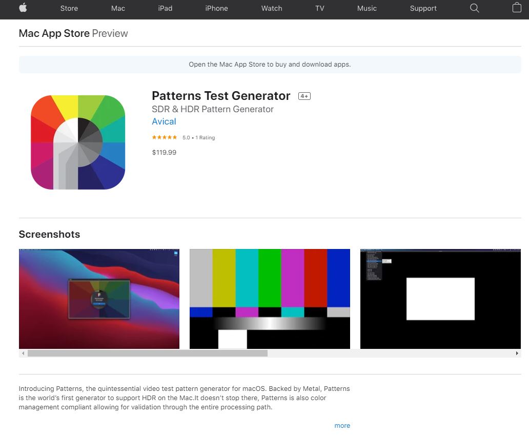529x437 pixels.
Task: Open the Mac menu item
Action: tap(118, 8)
